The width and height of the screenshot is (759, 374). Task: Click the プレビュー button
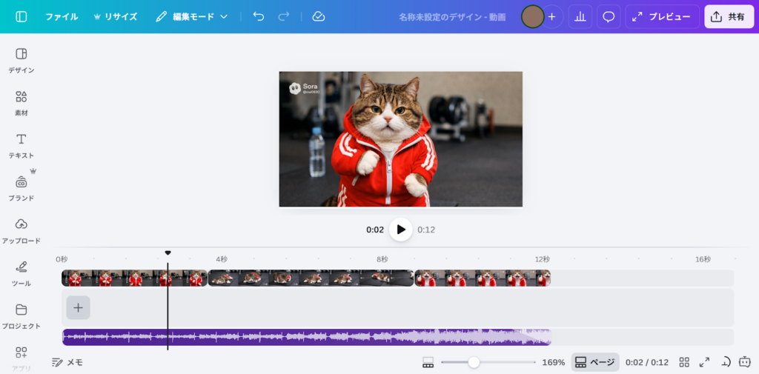point(662,16)
